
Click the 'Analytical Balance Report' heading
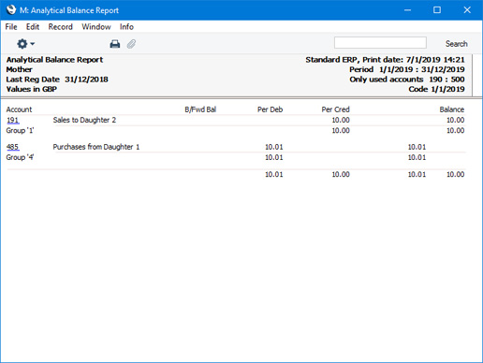coord(54,60)
